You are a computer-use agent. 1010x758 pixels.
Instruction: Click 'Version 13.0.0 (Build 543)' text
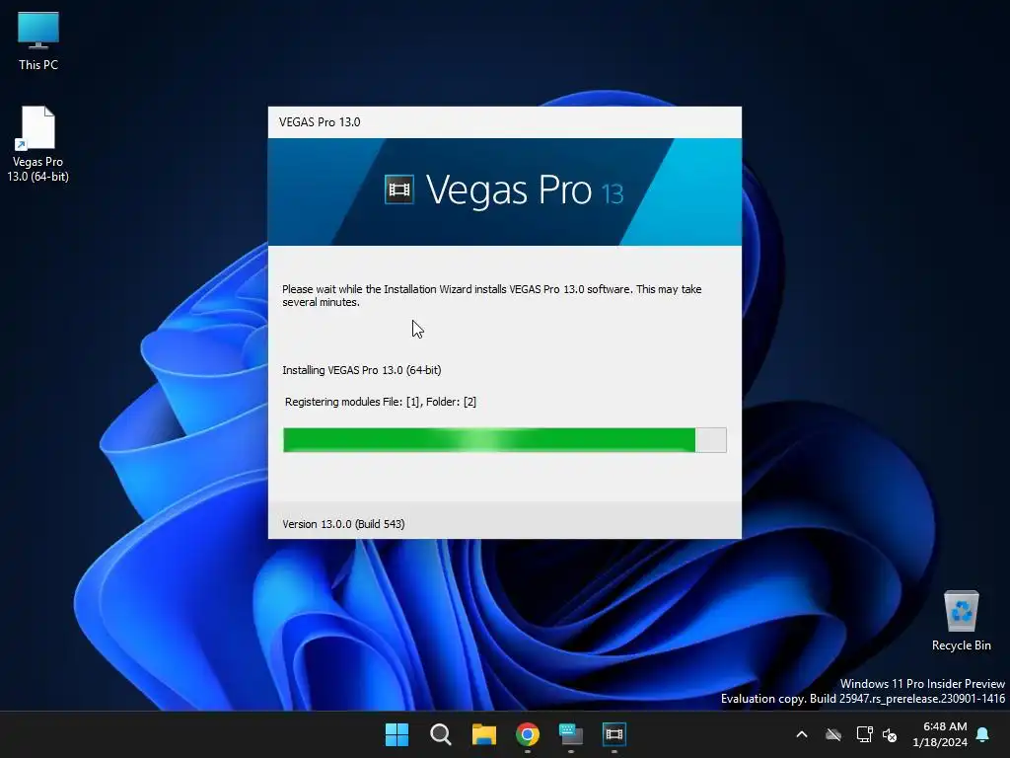coord(343,524)
